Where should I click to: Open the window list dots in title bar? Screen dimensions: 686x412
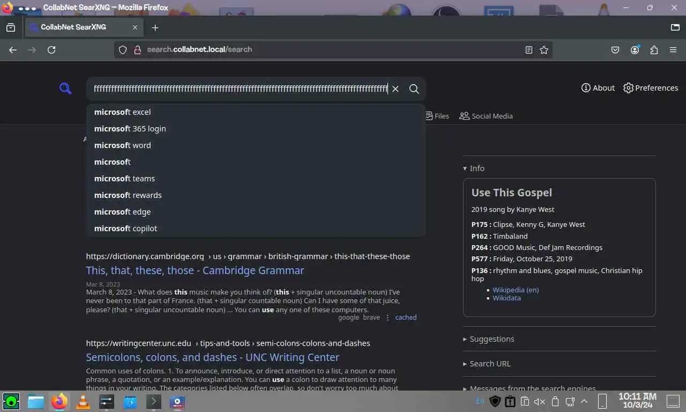[27, 8]
